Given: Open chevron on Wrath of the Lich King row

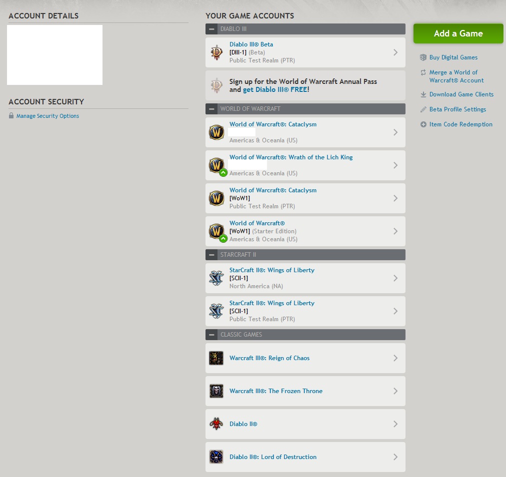Looking at the screenshot, I should pos(395,165).
